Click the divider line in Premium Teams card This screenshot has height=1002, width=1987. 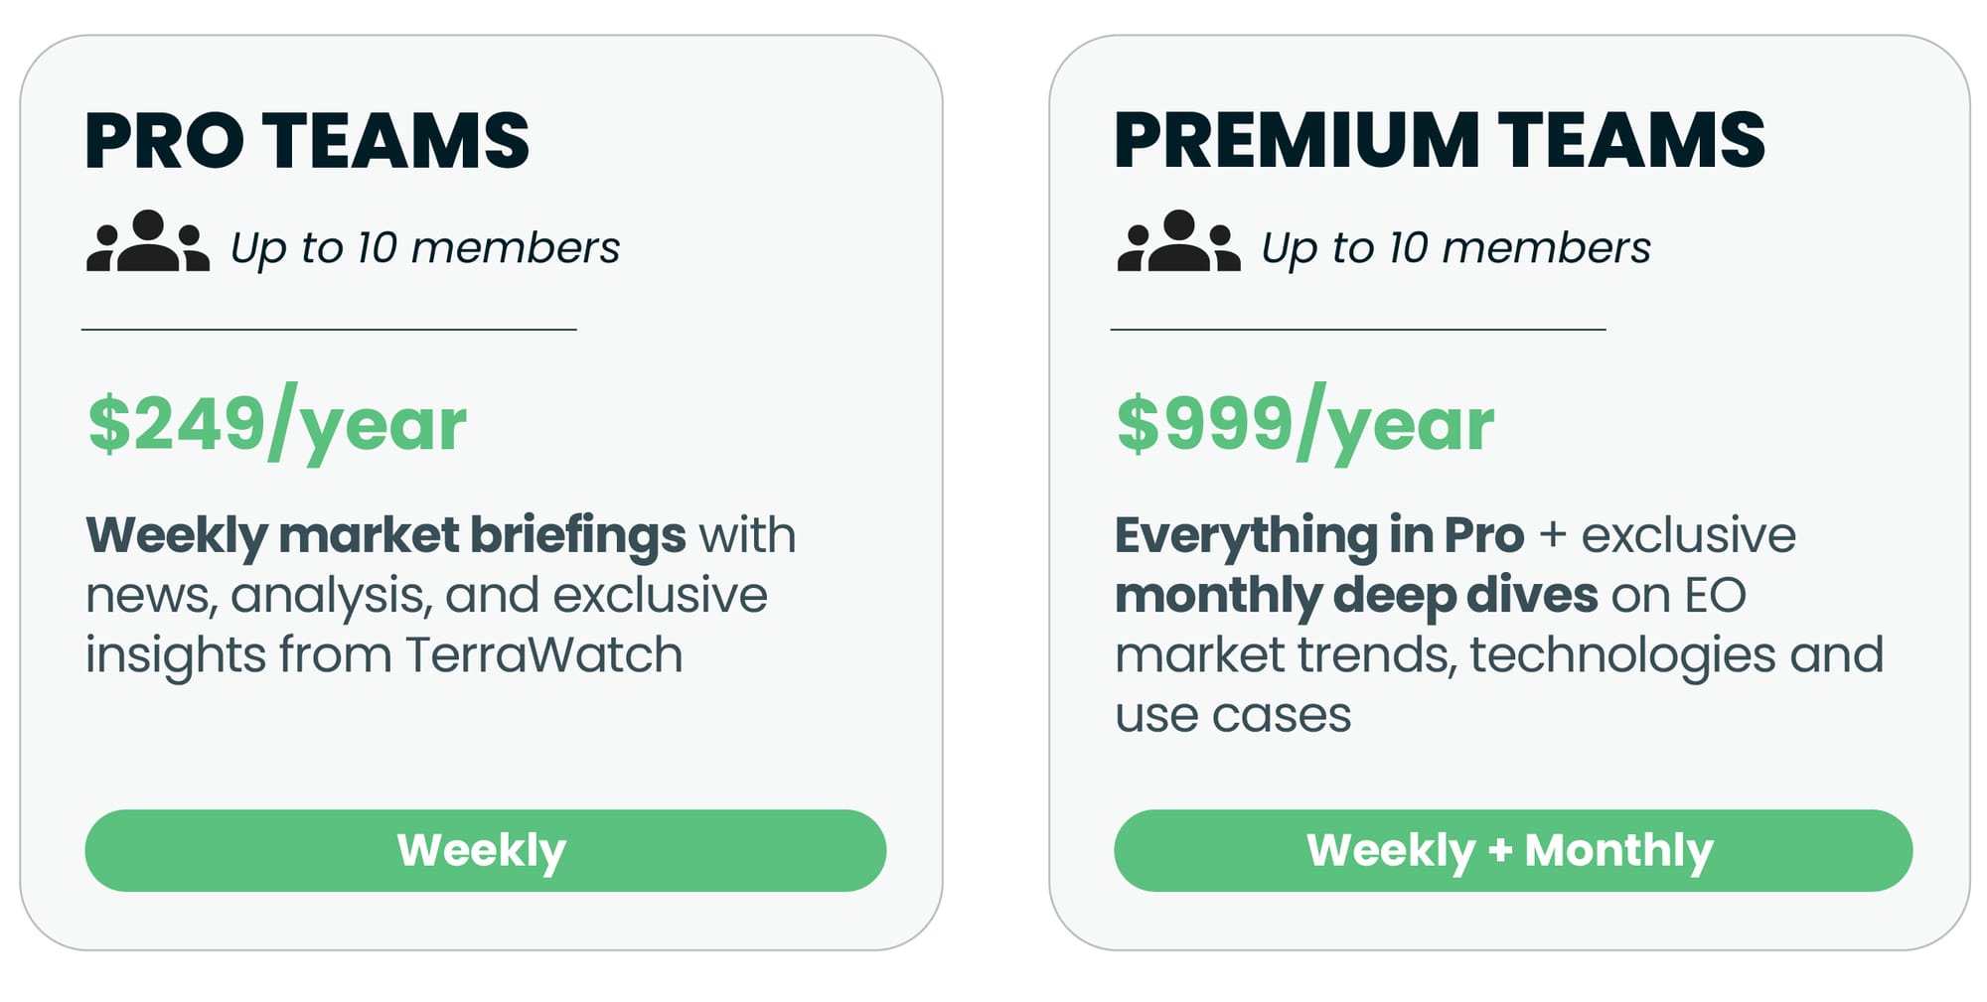pyautogui.click(x=1358, y=329)
